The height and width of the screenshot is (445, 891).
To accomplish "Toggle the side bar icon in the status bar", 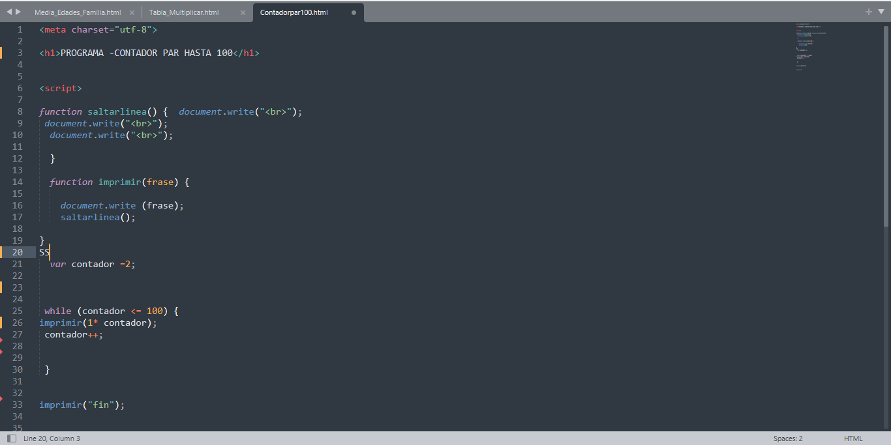I will point(11,438).
